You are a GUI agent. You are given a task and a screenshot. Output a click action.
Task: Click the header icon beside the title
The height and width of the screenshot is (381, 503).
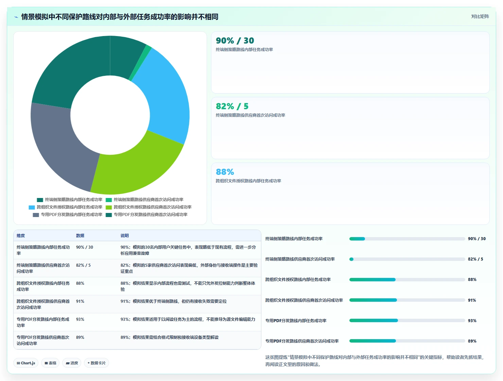(16, 17)
